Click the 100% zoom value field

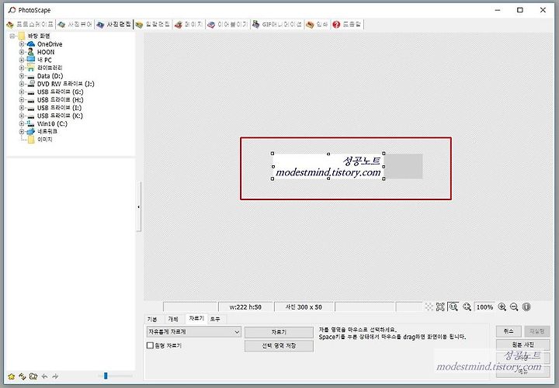484,307
